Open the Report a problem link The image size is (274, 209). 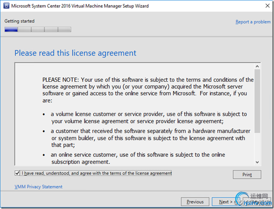tap(253, 22)
